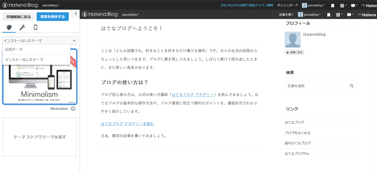Click 管理画面に戻る button
Viewport: 377px width, 173px height.
[x=19, y=17]
